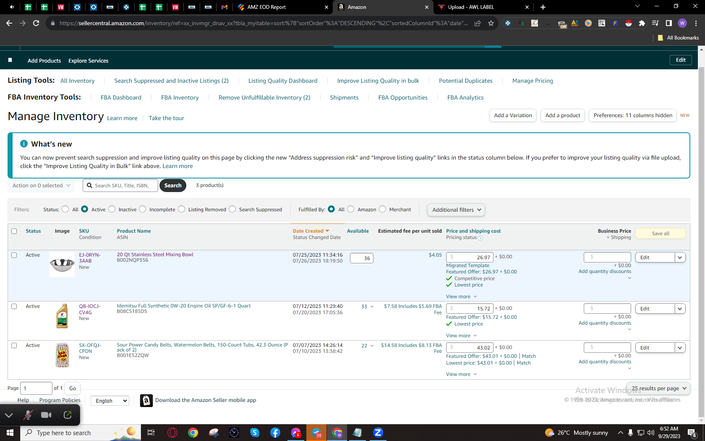Image resolution: width=705 pixels, height=441 pixels.
Task: Open Windows notification center
Action: tap(692, 433)
